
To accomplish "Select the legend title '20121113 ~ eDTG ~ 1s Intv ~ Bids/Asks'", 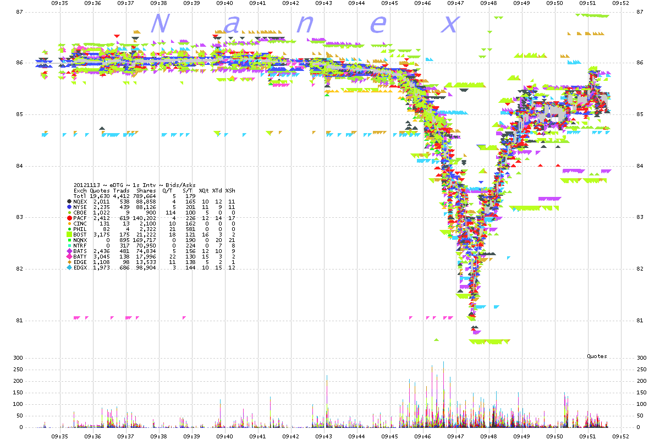I will pos(134,185).
